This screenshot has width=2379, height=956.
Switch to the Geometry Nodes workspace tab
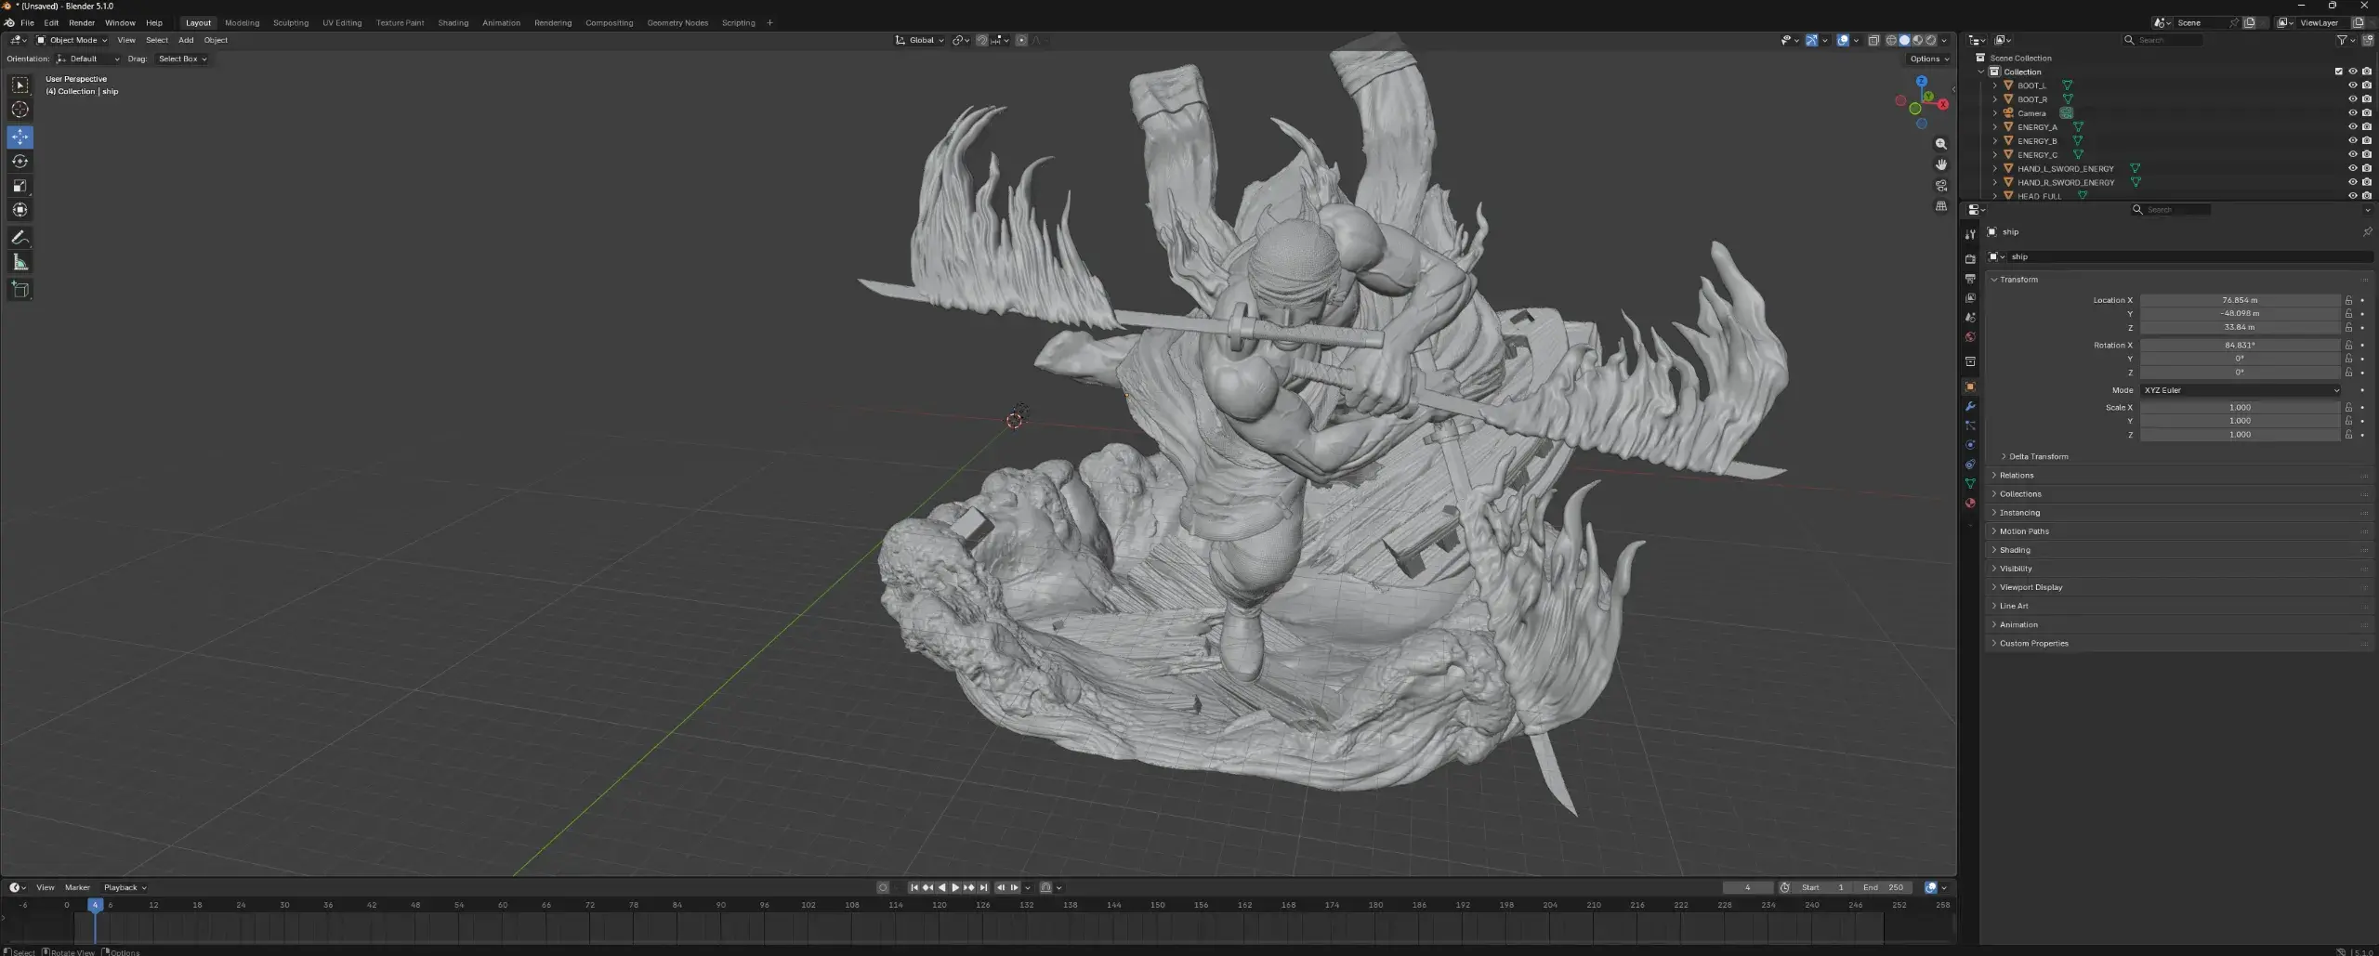point(677,22)
